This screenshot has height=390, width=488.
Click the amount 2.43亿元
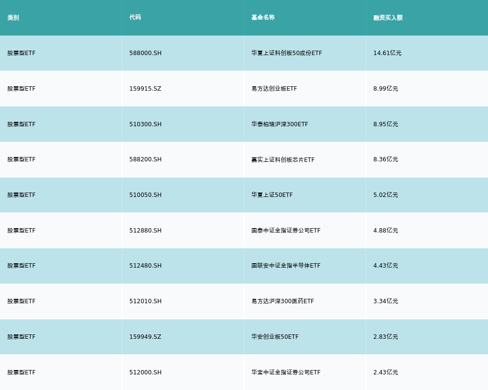386,372
